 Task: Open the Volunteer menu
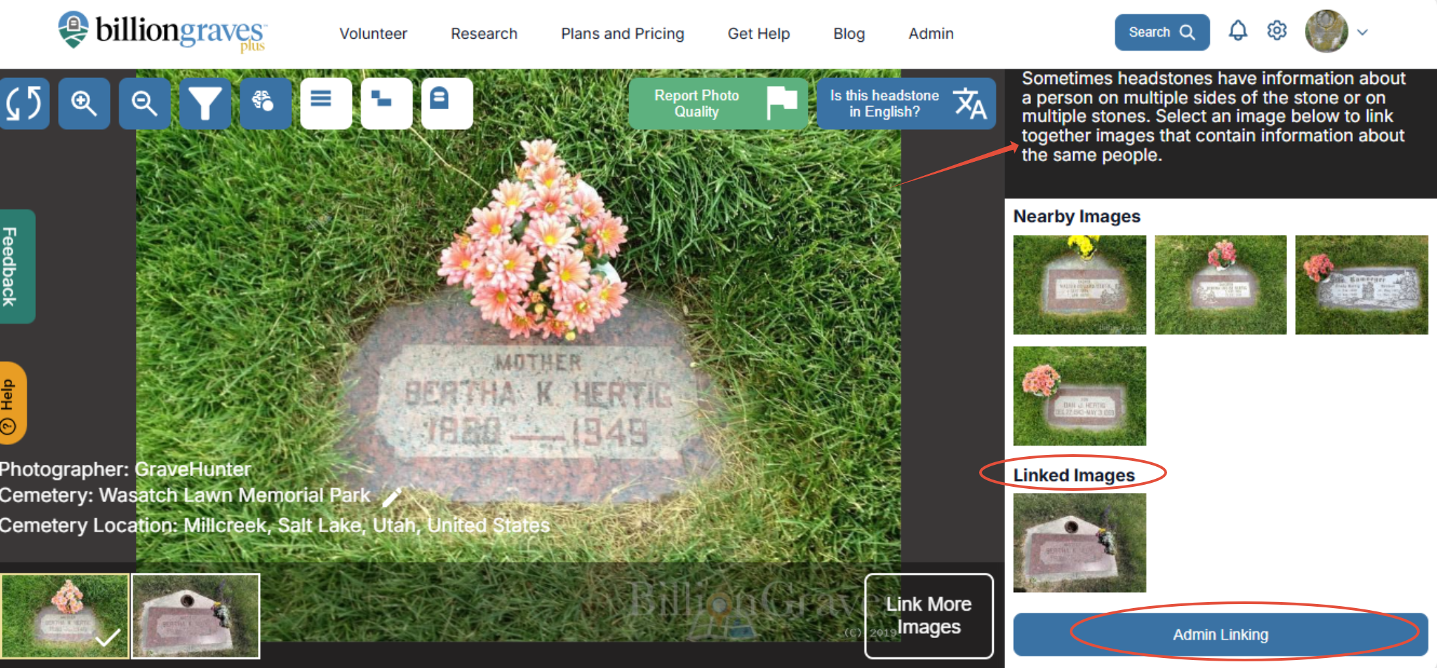(x=373, y=33)
